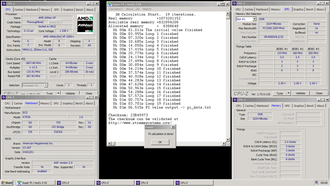Open the Tools dropdown arrow in the top-left CPU window

point(58,94)
